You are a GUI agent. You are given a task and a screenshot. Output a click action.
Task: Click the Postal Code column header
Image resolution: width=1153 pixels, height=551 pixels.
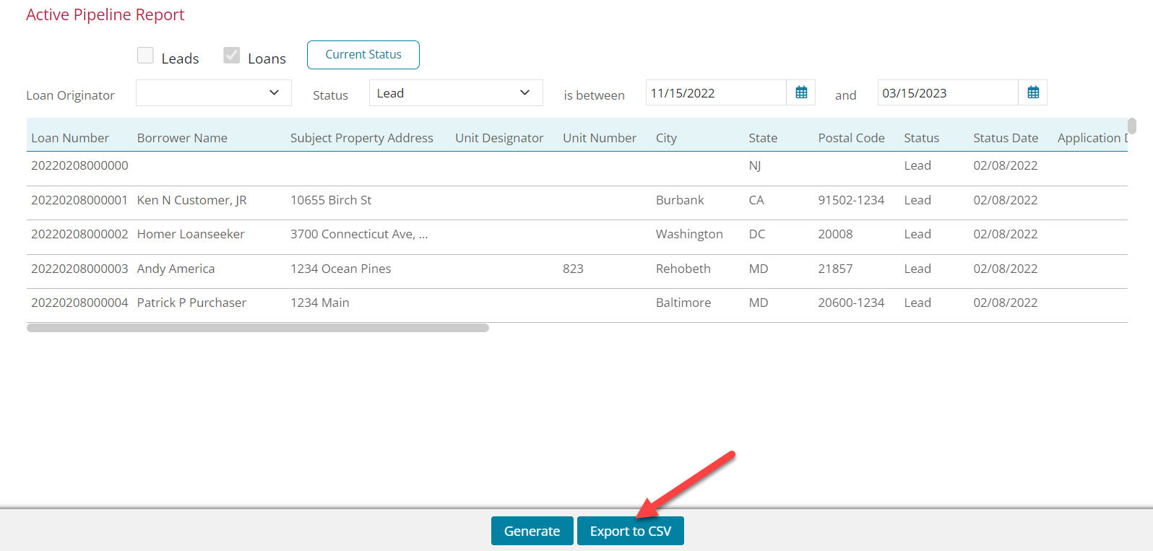tap(851, 138)
